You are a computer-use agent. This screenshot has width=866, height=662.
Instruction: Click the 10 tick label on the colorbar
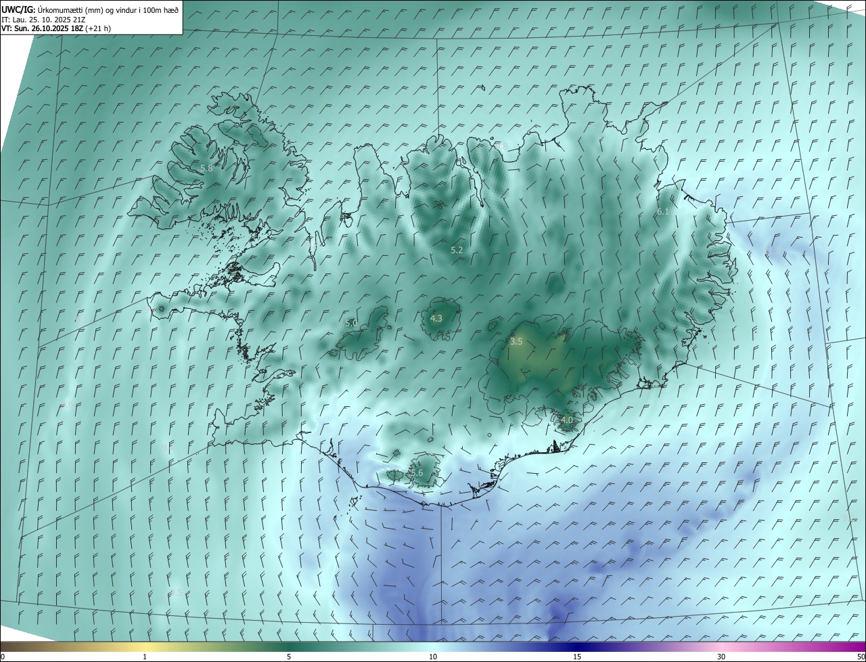(x=433, y=657)
